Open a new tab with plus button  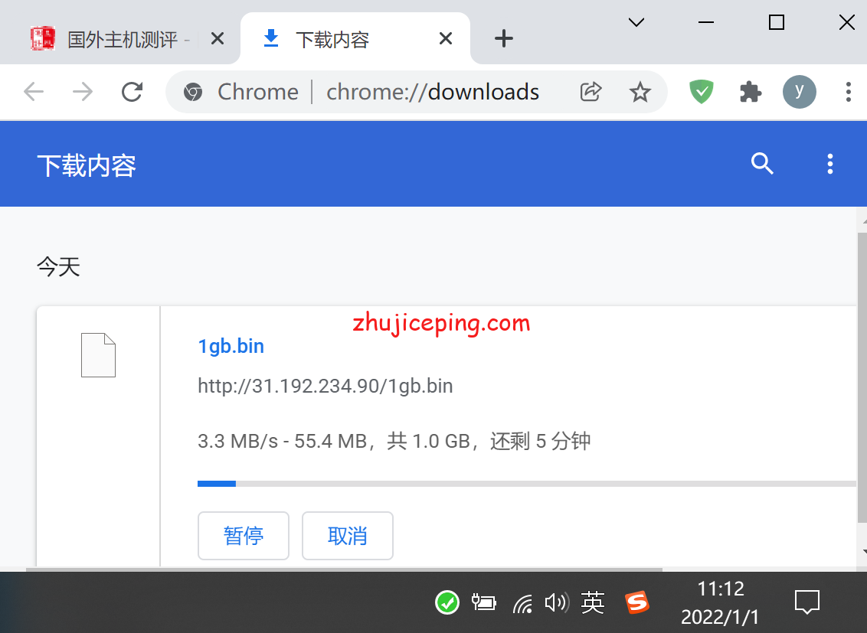(x=503, y=38)
